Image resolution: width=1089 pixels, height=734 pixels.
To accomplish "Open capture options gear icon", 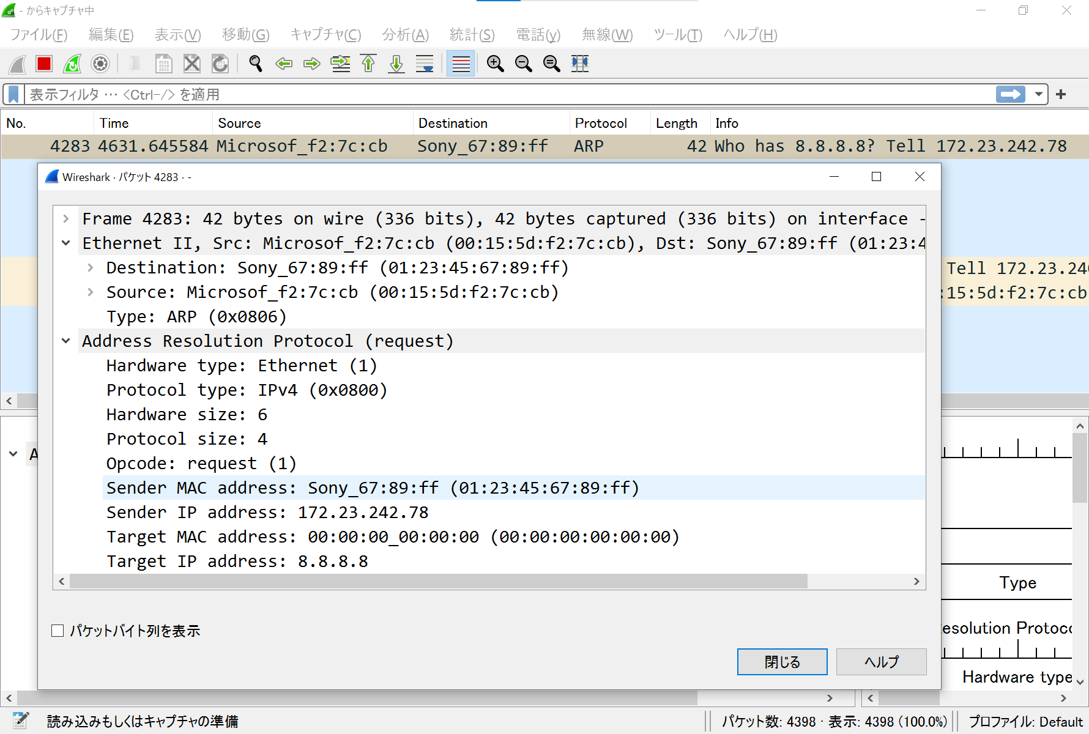I will tap(100, 64).
